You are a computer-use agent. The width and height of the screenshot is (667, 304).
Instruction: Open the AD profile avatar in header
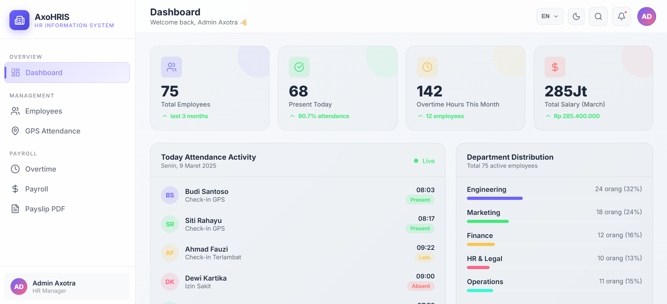point(646,16)
